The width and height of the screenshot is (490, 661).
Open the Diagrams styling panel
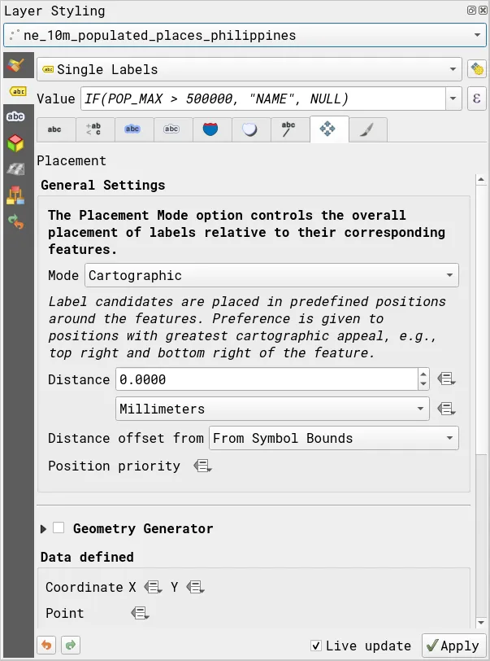point(17,195)
